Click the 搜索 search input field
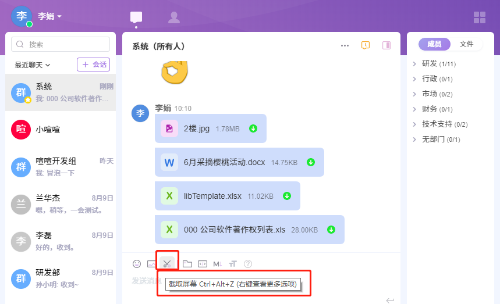 [x=61, y=44]
